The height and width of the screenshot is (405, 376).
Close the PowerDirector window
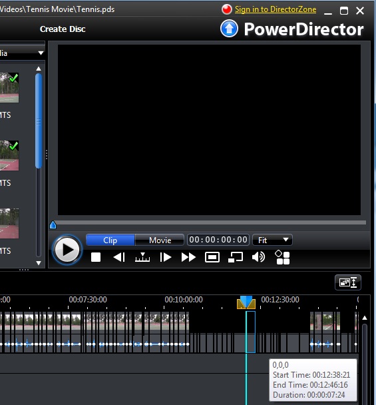360,11
